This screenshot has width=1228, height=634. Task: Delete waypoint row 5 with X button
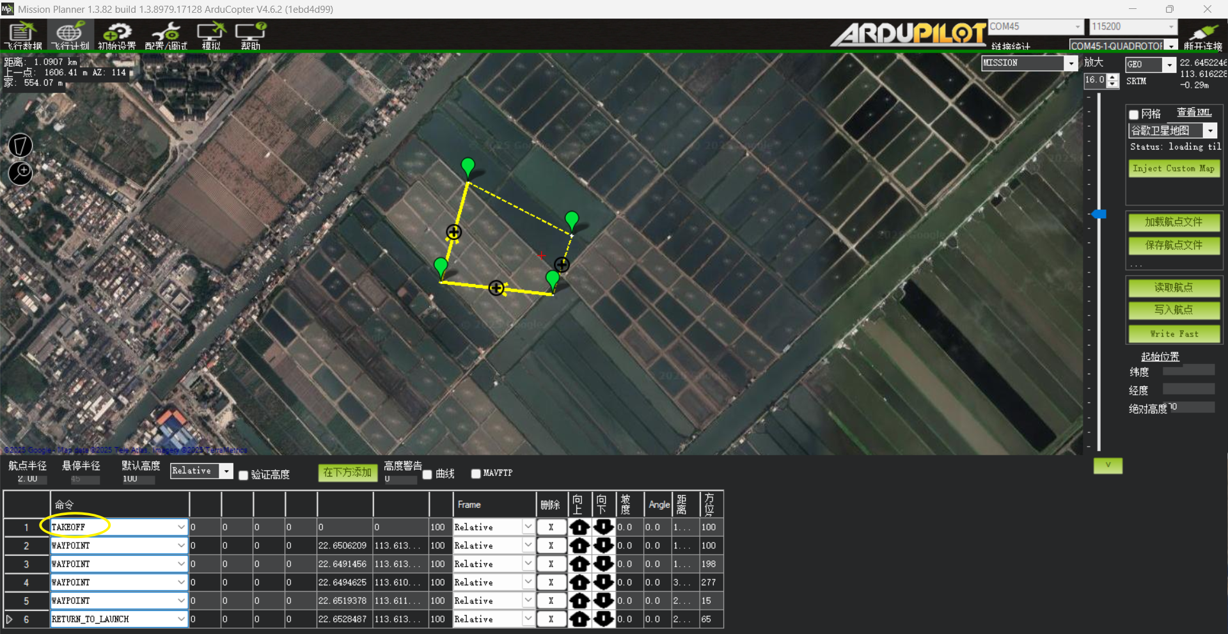[551, 601]
